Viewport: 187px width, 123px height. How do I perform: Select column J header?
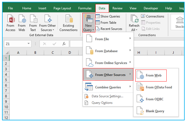173,53
